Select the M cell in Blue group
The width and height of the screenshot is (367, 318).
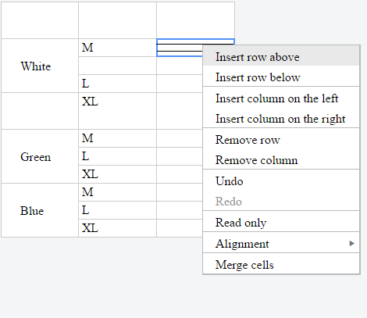pos(117,192)
